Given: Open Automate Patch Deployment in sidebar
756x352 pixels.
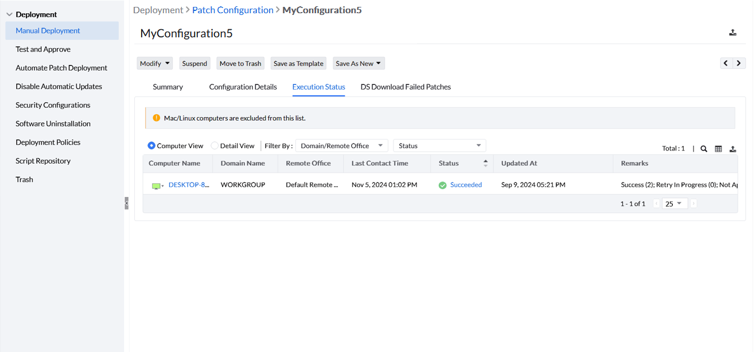Looking at the screenshot, I should pos(61,68).
